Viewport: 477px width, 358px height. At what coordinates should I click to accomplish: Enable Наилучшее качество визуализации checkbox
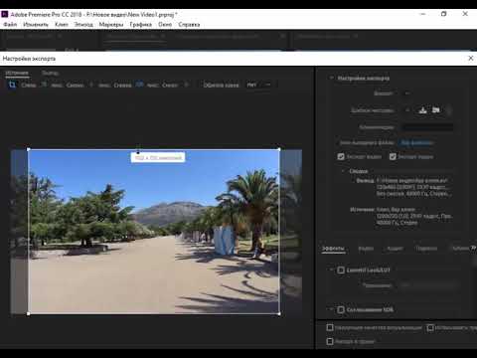coord(330,327)
